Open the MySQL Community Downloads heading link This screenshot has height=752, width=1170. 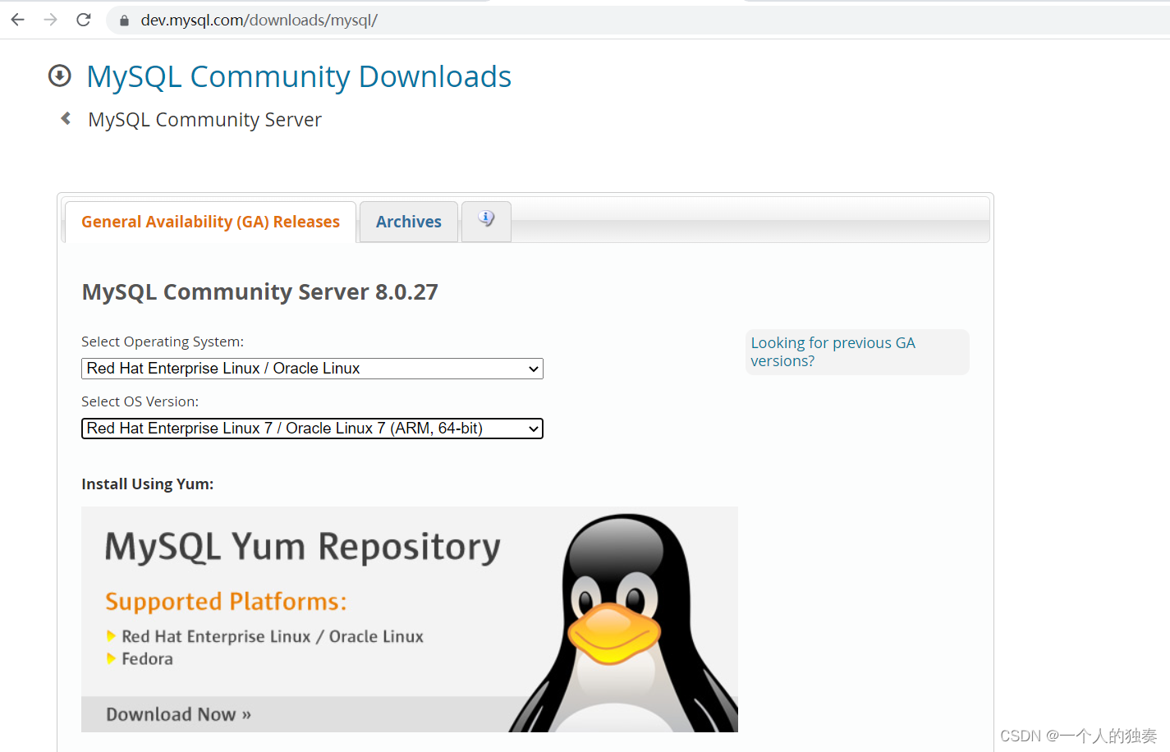click(x=299, y=76)
